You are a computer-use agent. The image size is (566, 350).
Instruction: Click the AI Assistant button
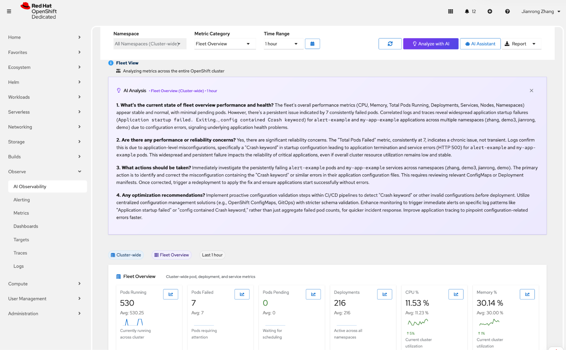click(480, 44)
